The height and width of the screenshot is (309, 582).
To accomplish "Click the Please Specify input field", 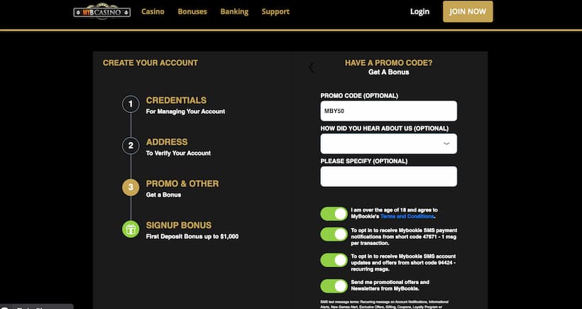I will coord(389,176).
